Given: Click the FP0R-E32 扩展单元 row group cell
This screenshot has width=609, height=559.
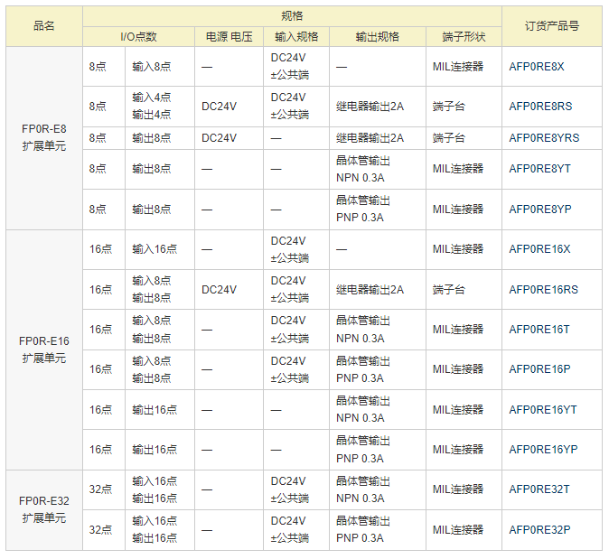Looking at the screenshot, I should point(43,509).
